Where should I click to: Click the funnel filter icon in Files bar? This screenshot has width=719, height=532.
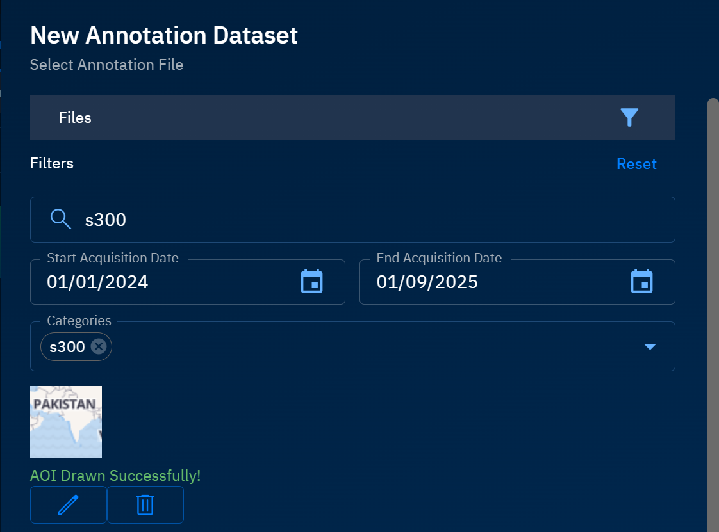[x=629, y=117]
